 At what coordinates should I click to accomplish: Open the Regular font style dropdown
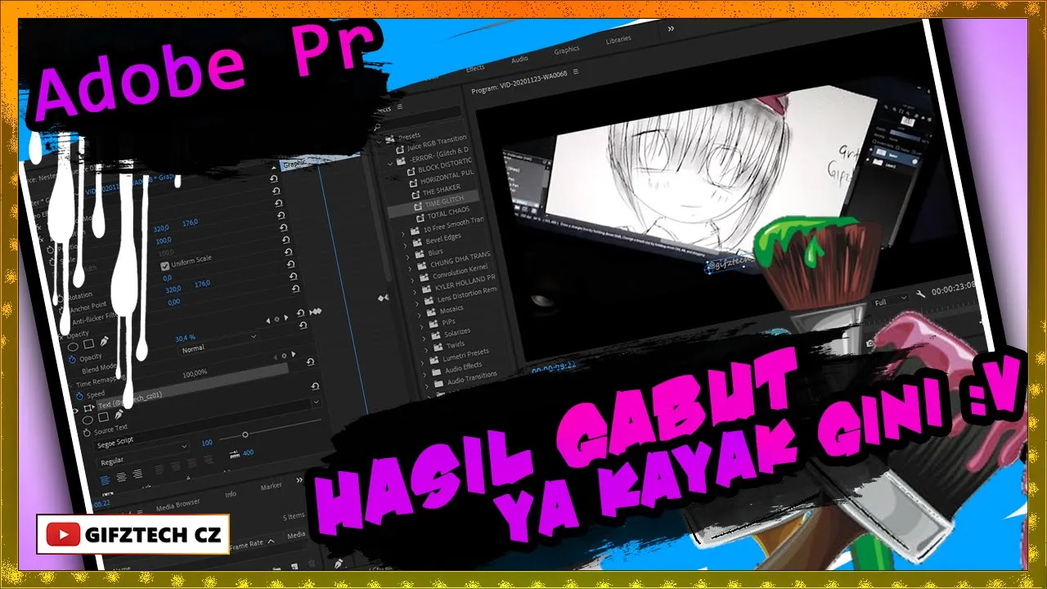(x=142, y=456)
